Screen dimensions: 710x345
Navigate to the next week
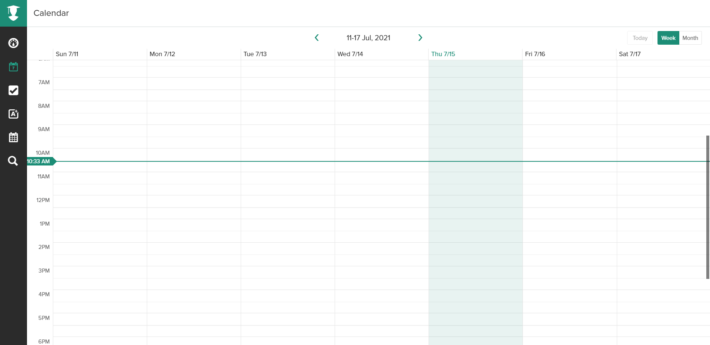tap(420, 37)
